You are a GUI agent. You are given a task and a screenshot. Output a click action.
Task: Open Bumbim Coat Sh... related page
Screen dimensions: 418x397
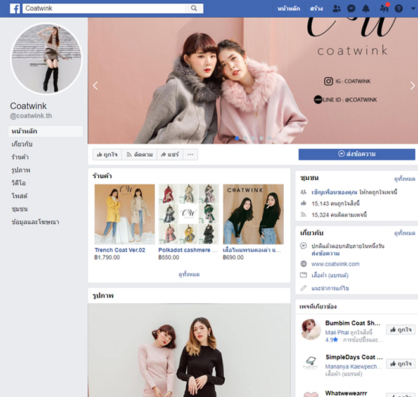(353, 323)
